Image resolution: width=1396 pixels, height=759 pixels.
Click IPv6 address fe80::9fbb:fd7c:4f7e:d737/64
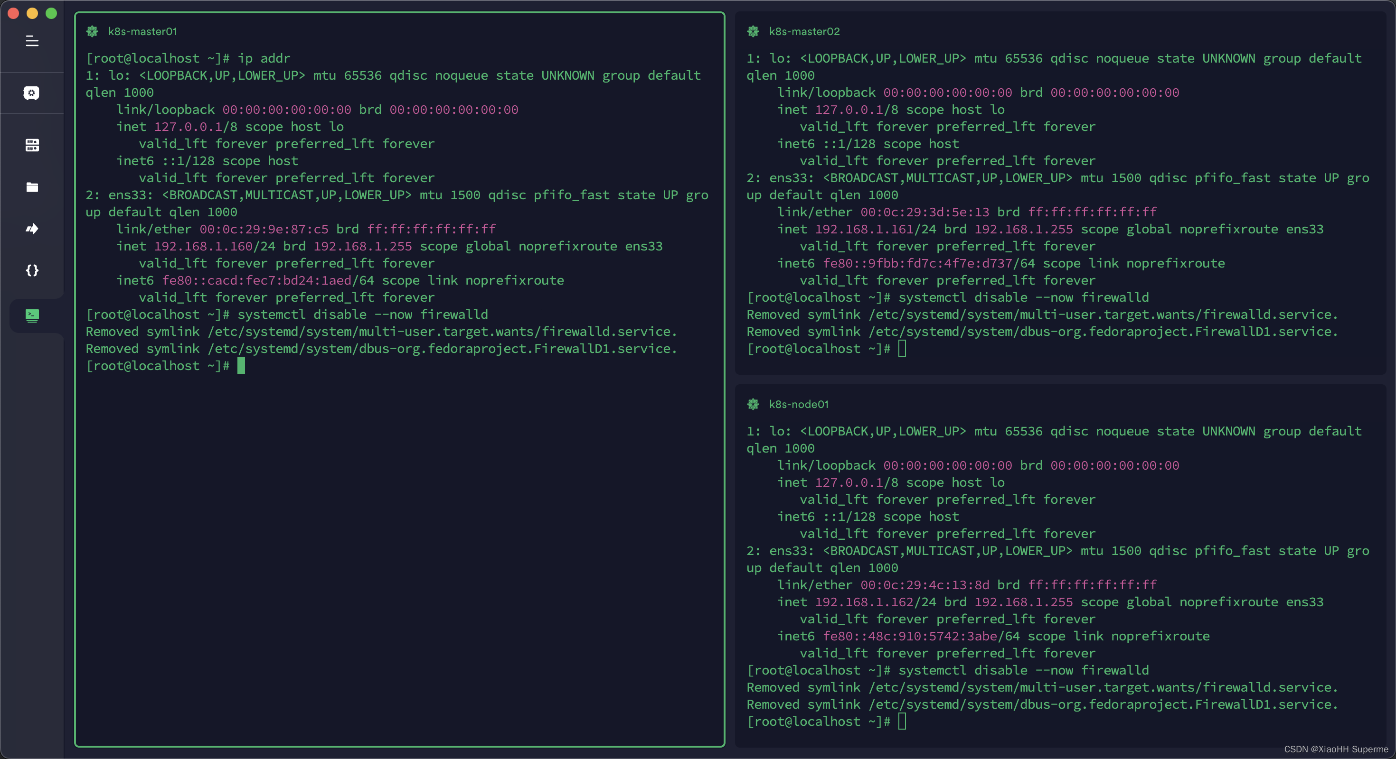point(929,263)
